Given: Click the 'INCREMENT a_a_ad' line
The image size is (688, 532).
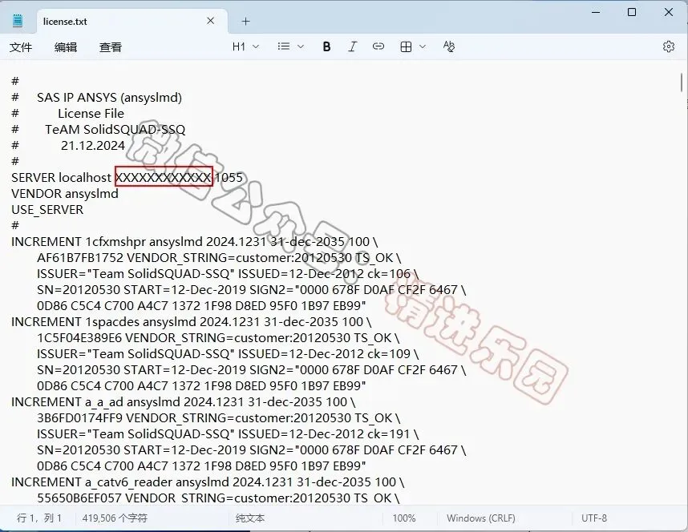Looking at the screenshot, I should pyautogui.click(x=184, y=401).
